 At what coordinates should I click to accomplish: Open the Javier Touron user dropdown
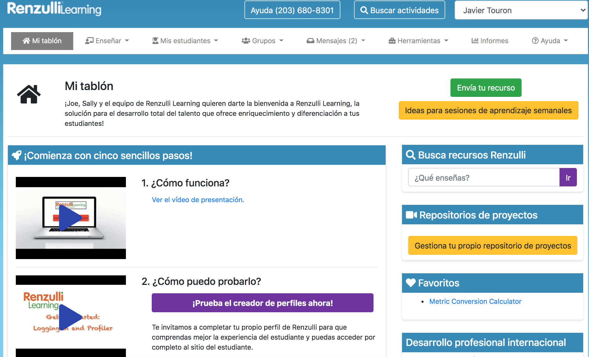pyautogui.click(x=521, y=10)
